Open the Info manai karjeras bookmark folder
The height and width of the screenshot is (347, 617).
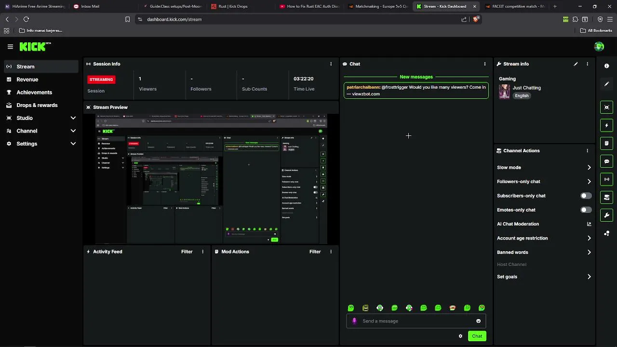tap(40, 30)
